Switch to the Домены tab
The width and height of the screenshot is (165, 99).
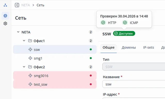129,48
